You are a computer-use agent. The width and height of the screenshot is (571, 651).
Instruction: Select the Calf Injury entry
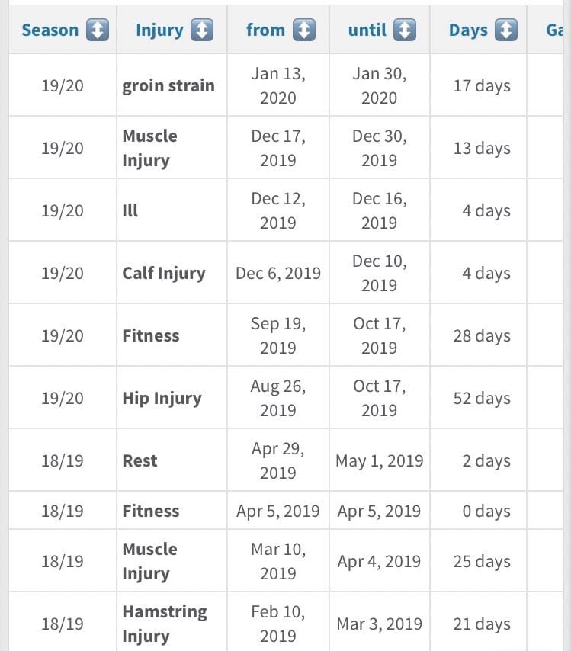(164, 273)
